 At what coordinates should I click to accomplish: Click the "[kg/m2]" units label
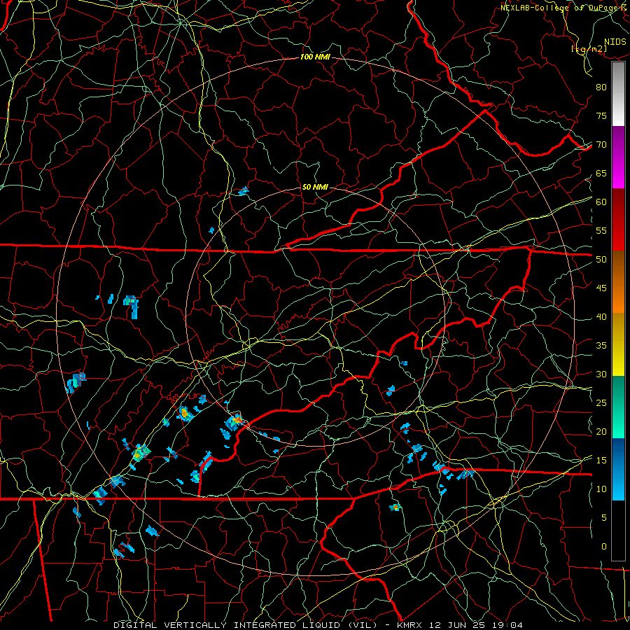pos(589,49)
